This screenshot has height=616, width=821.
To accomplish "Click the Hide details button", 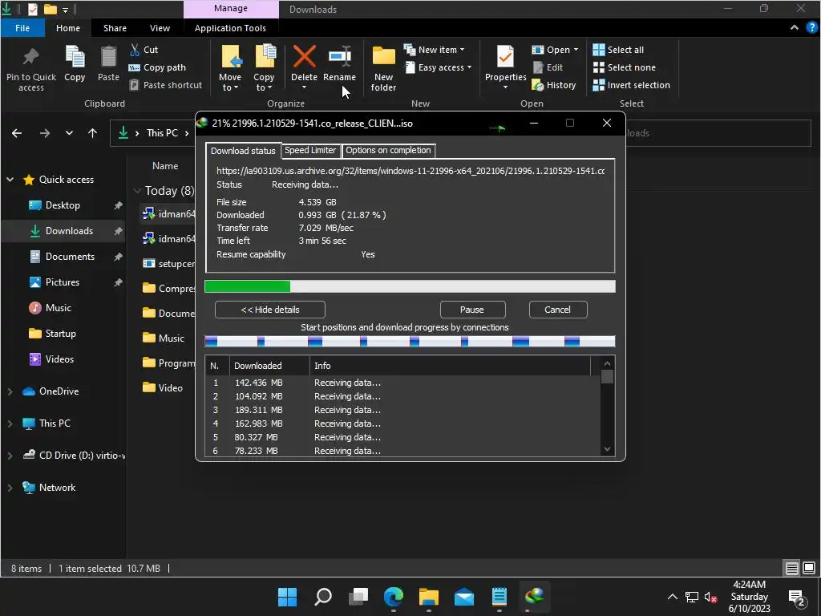I will point(270,310).
